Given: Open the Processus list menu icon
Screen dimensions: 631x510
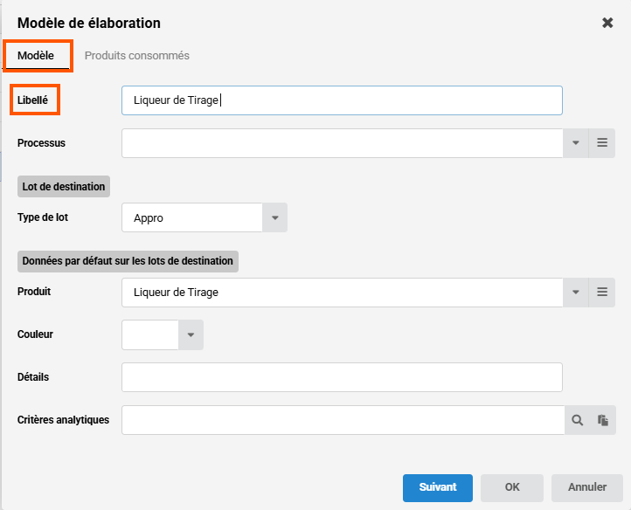Looking at the screenshot, I should (602, 143).
